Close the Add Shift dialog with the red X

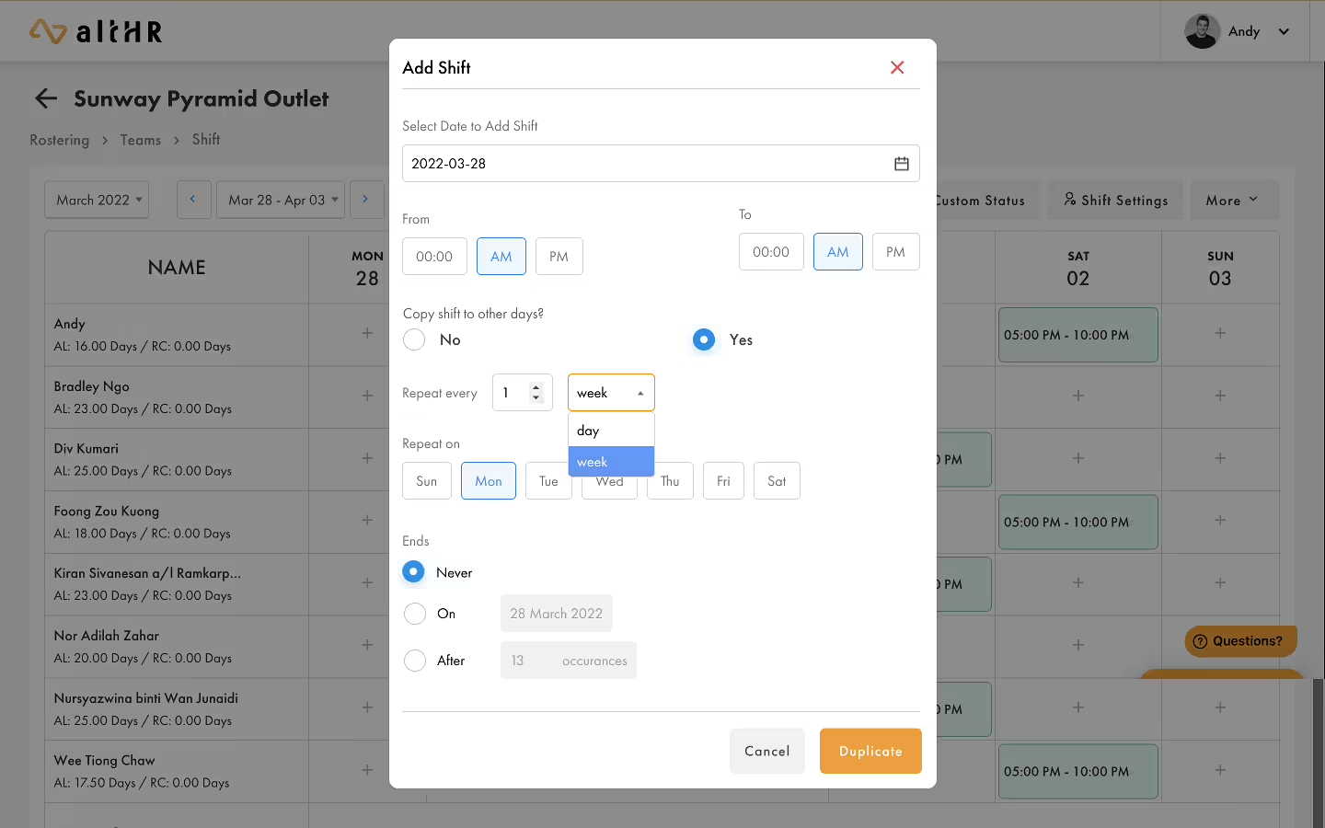(897, 67)
